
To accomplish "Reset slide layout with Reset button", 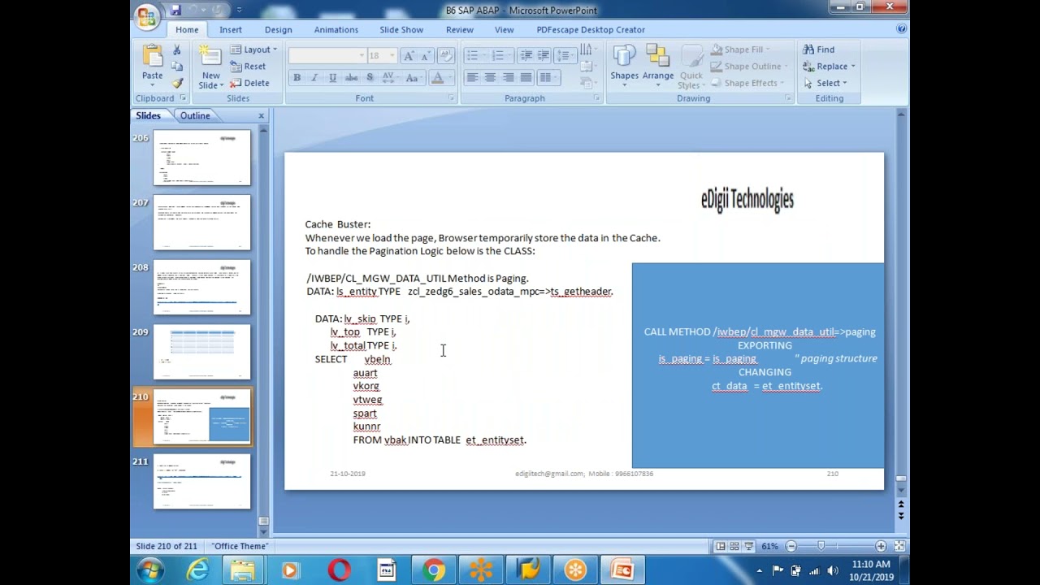I will point(249,67).
